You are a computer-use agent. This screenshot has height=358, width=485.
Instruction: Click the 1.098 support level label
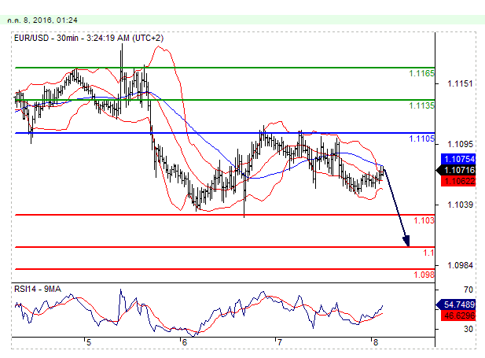tap(424, 275)
